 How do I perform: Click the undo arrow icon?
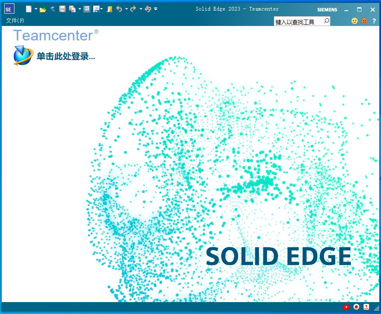click(119, 9)
